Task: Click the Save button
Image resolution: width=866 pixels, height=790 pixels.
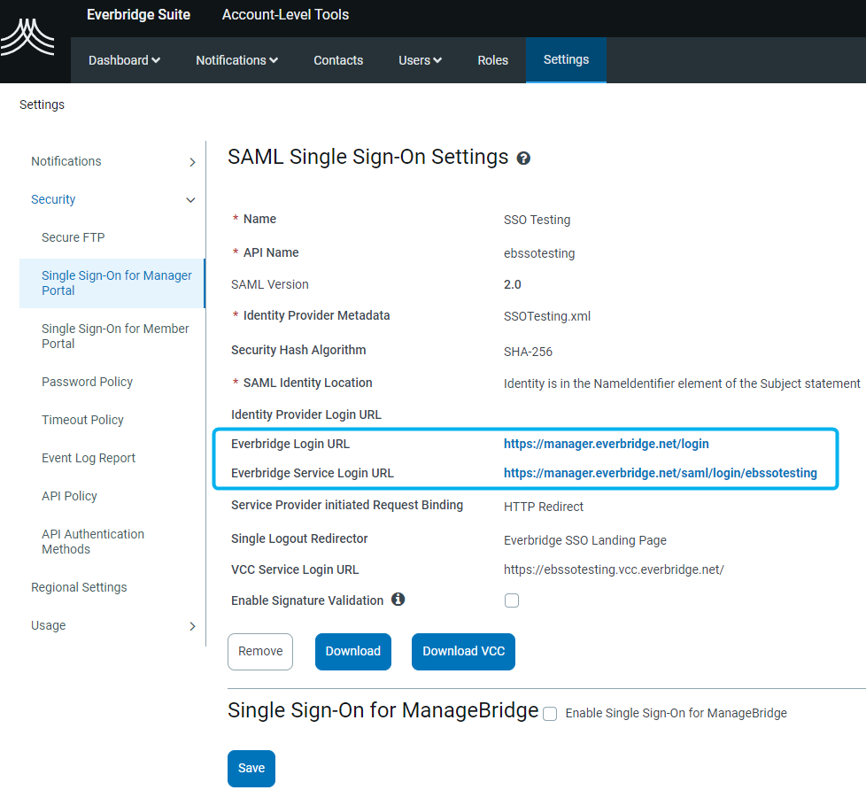Action: click(x=251, y=768)
